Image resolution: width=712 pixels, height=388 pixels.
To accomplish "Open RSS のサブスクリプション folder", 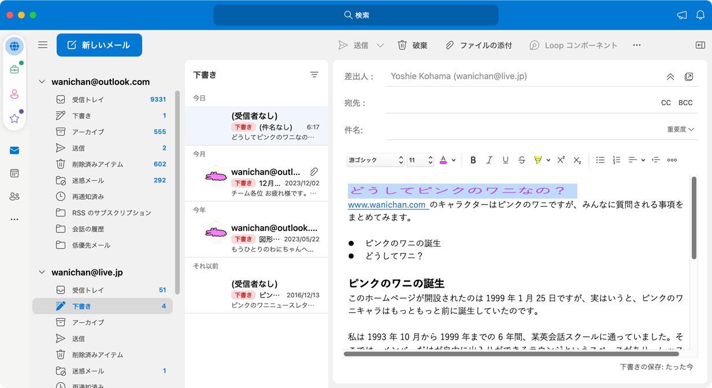I will [103, 212].
